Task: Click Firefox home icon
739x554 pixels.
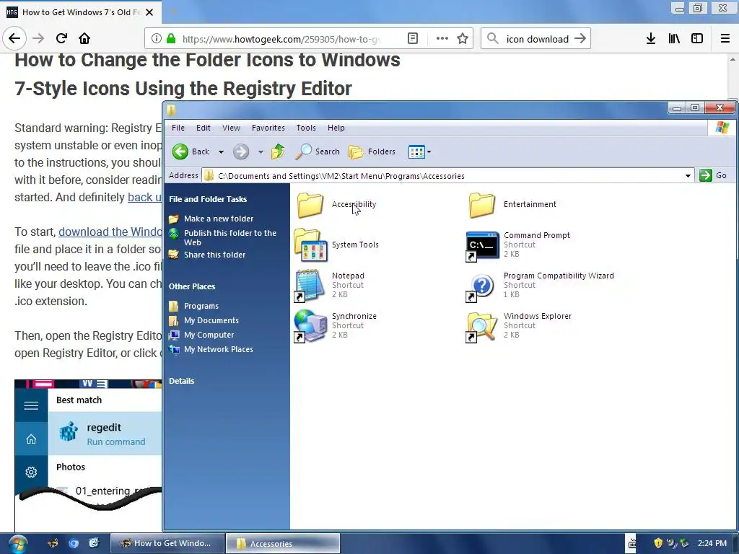Action: tap(84, 38)
